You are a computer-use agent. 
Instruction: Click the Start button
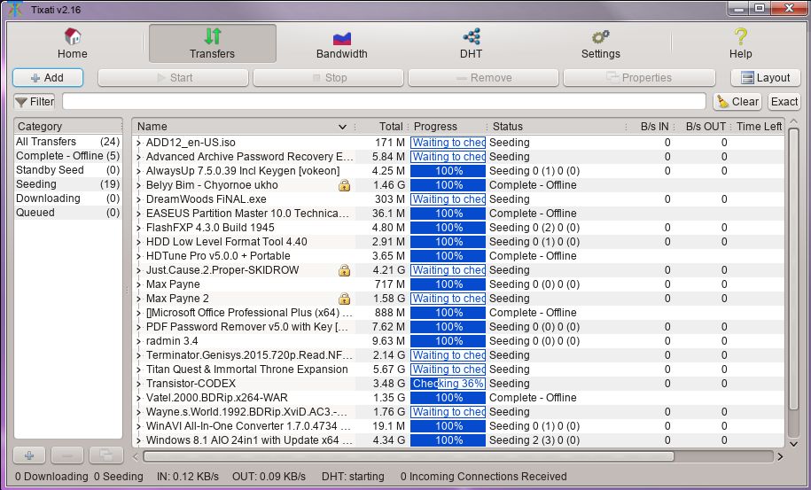tap(173, 78)
